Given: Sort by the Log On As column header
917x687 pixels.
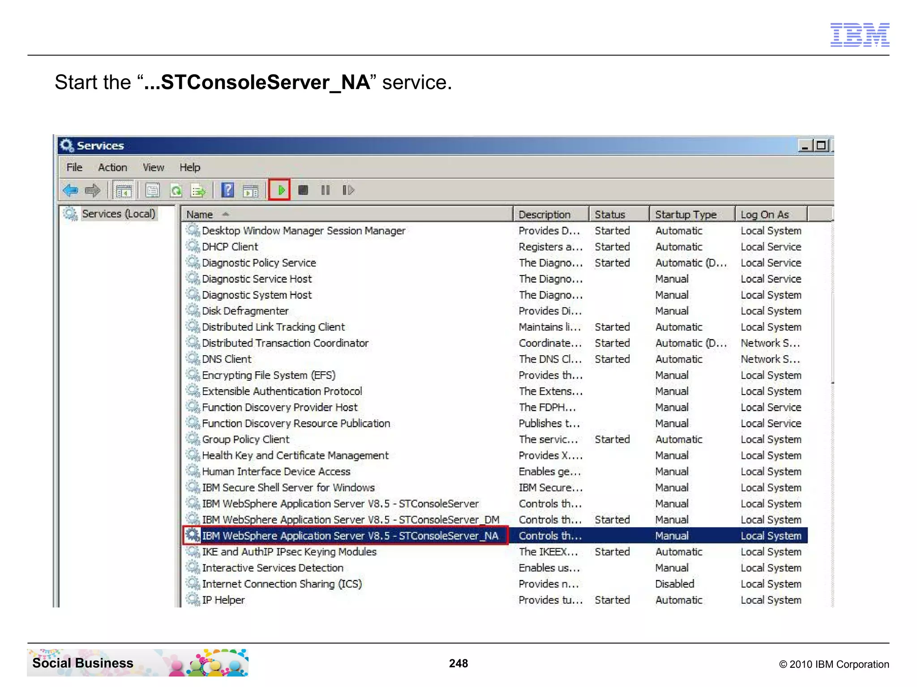Looking at the screenshot, I should point(771,214).
